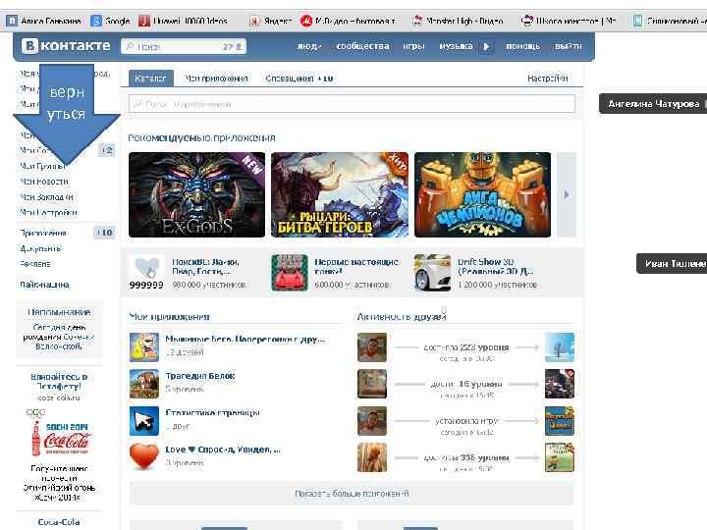This screenshot has height=530, width=707.
Task: Start the music player play button in header
Action: pos(486,46)
